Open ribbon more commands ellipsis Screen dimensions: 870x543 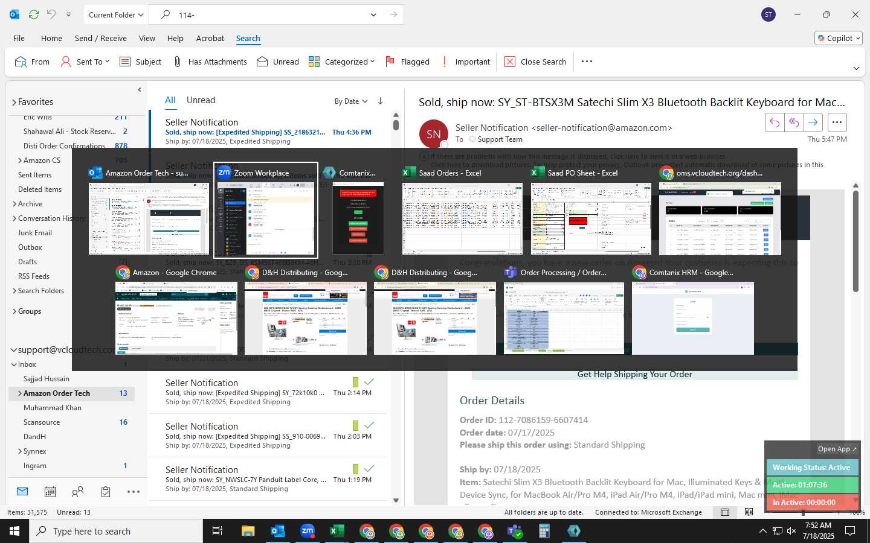587,61
